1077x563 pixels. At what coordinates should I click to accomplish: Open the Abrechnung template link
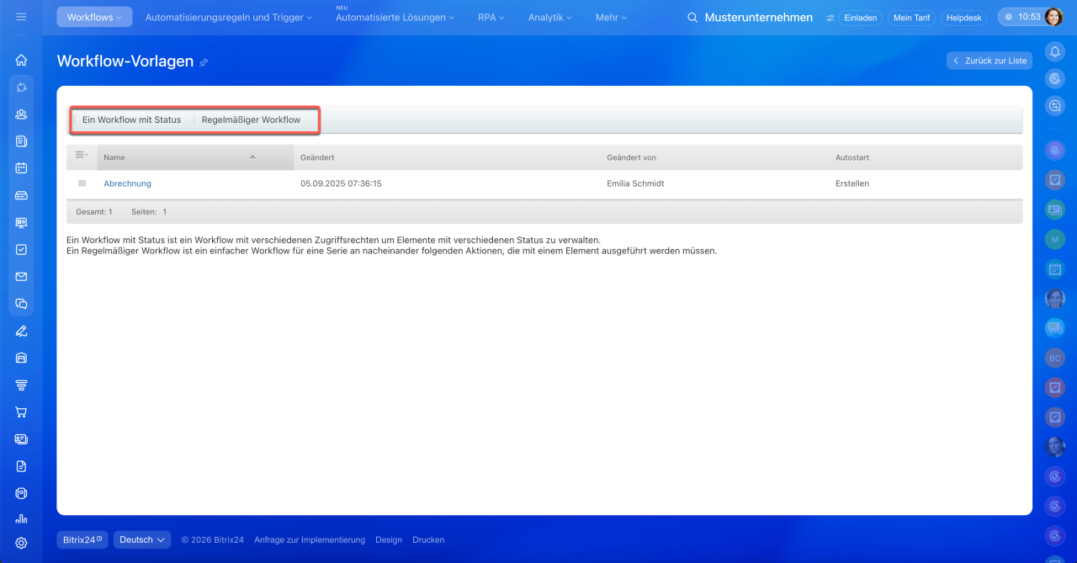coord(127,183)
